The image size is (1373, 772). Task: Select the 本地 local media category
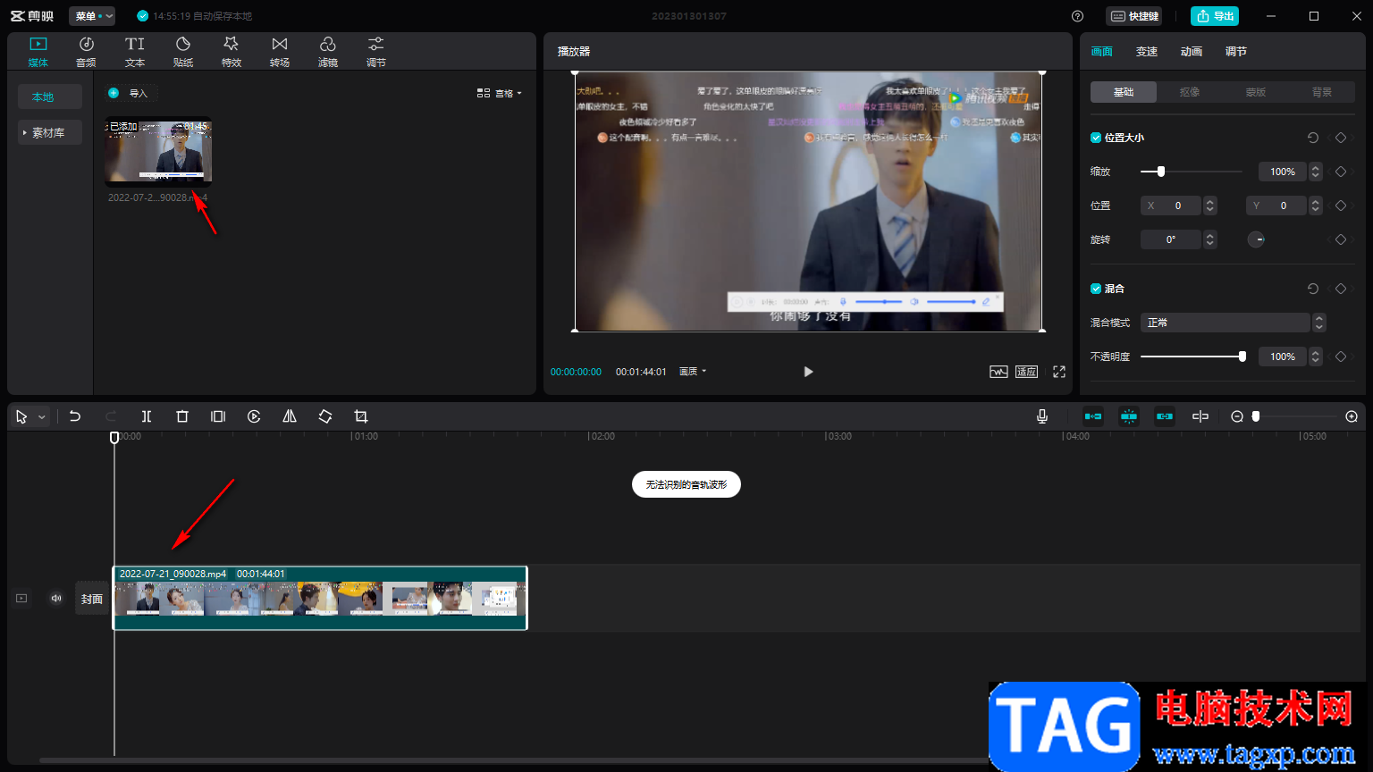click(x=50, y=96)
